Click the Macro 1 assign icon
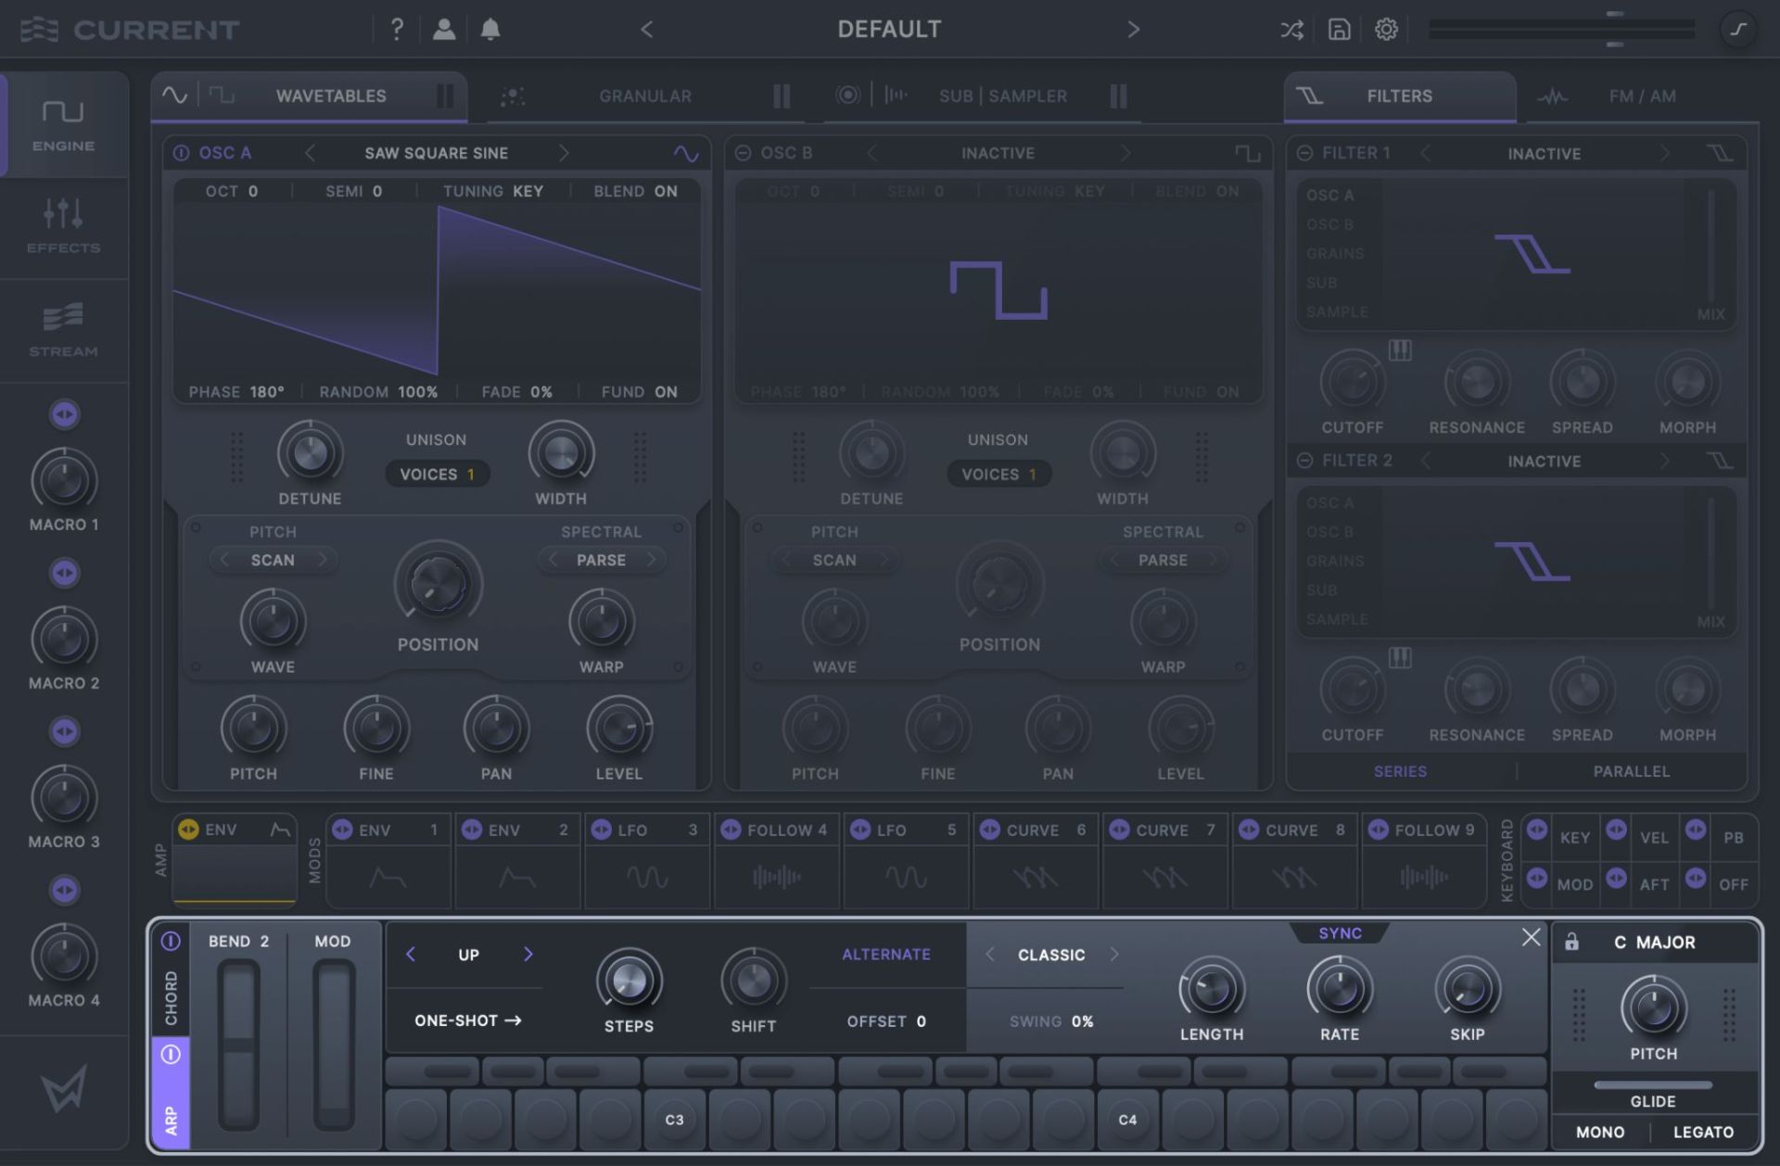 tap(64, 414)
